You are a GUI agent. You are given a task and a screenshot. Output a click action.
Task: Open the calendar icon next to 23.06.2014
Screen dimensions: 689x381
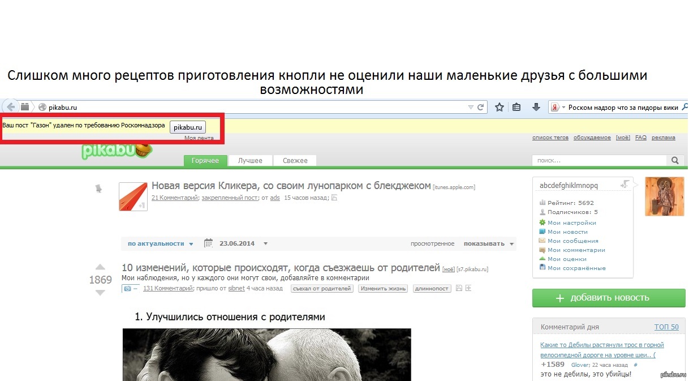click(x=208, y=243)
